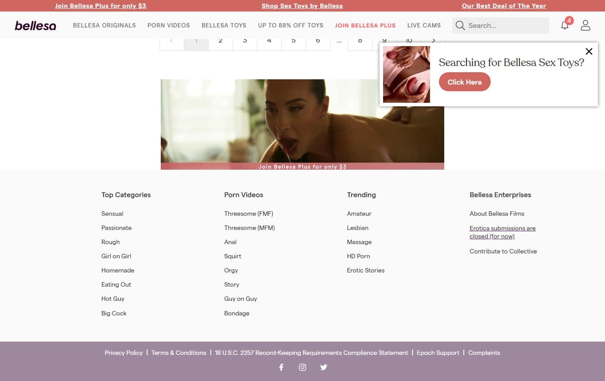The height and width of the screenshot is (381, 605).
Task: Open the notification badge showing 4
Action: click(569, 20)
